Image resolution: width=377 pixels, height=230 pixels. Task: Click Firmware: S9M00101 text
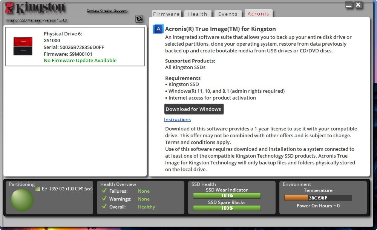[x=68, y=54]
